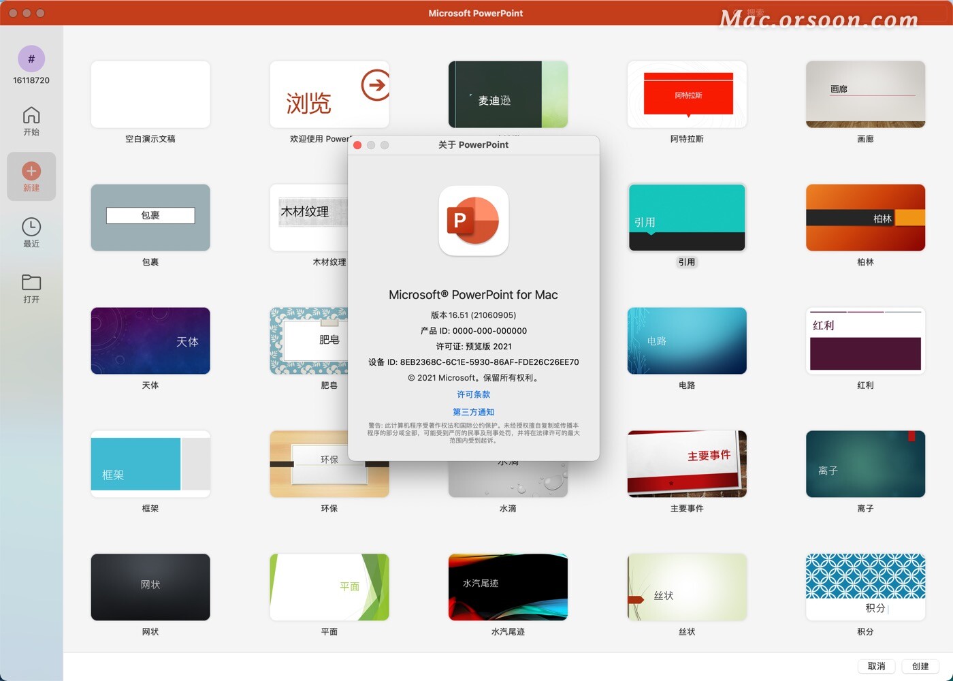Select the 新建 plus icon in sidebar
Image resolution: width=953 pixels, height=681 pixels.
coord(31,171)
